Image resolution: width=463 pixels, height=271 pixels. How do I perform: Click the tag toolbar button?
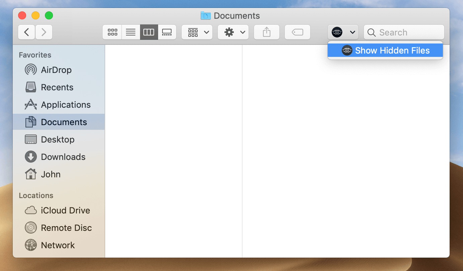[297, 32]
